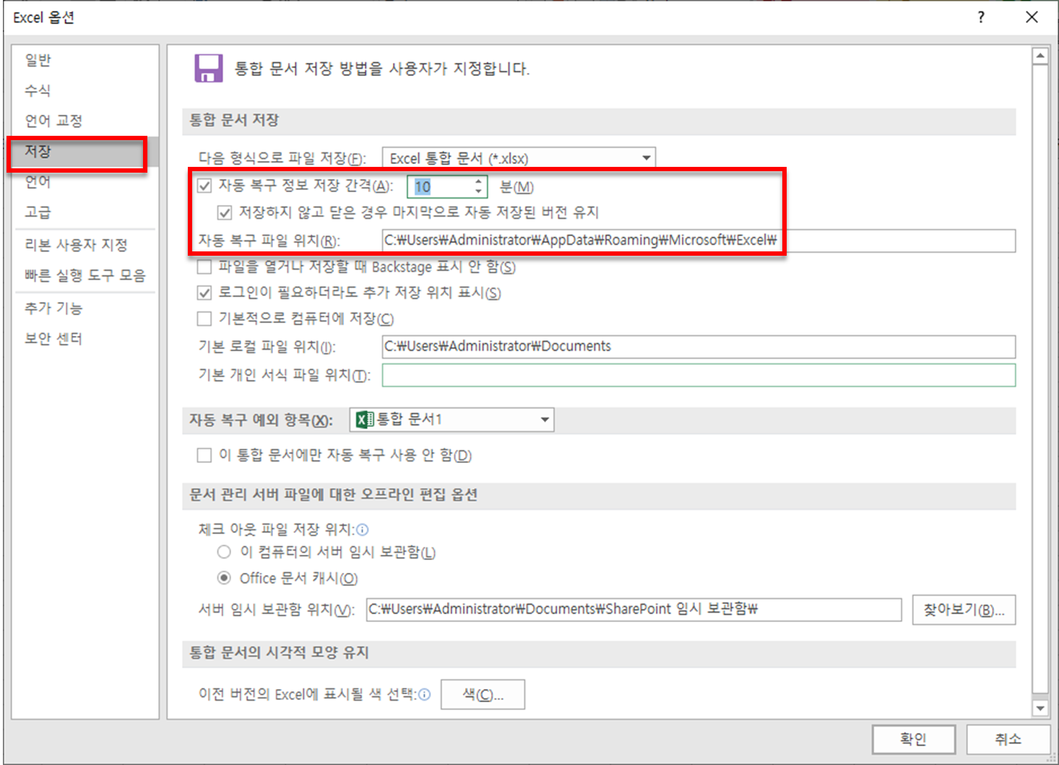Click the auto-recover interval minutes field
The width and height of the screenshot is (1059, 765).
coord(440,186)
